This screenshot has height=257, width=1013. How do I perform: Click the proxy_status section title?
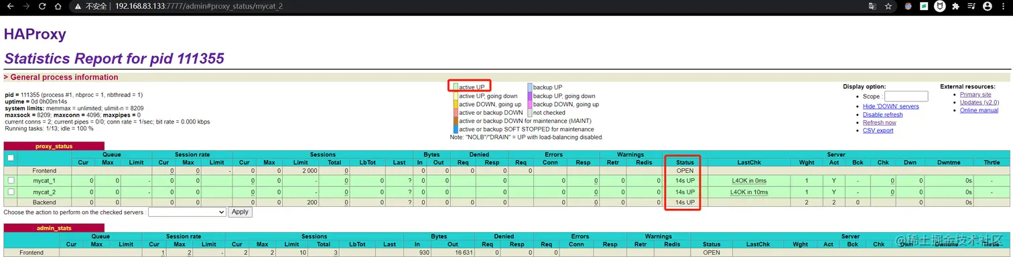click(x=54, y=146)
